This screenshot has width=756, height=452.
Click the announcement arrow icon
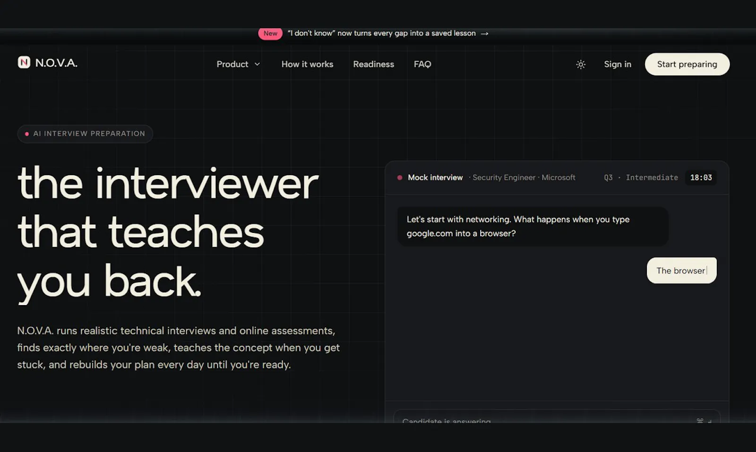(484, 34)
